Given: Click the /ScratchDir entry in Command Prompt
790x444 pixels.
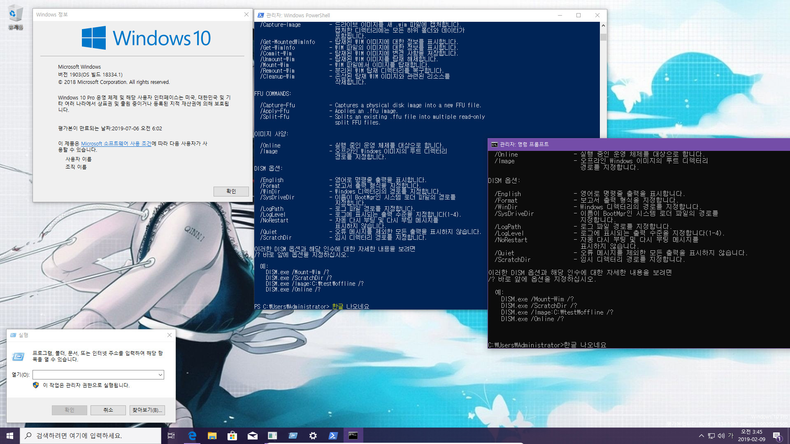Looking at the screenshot, I should click(x=513, y=260).
